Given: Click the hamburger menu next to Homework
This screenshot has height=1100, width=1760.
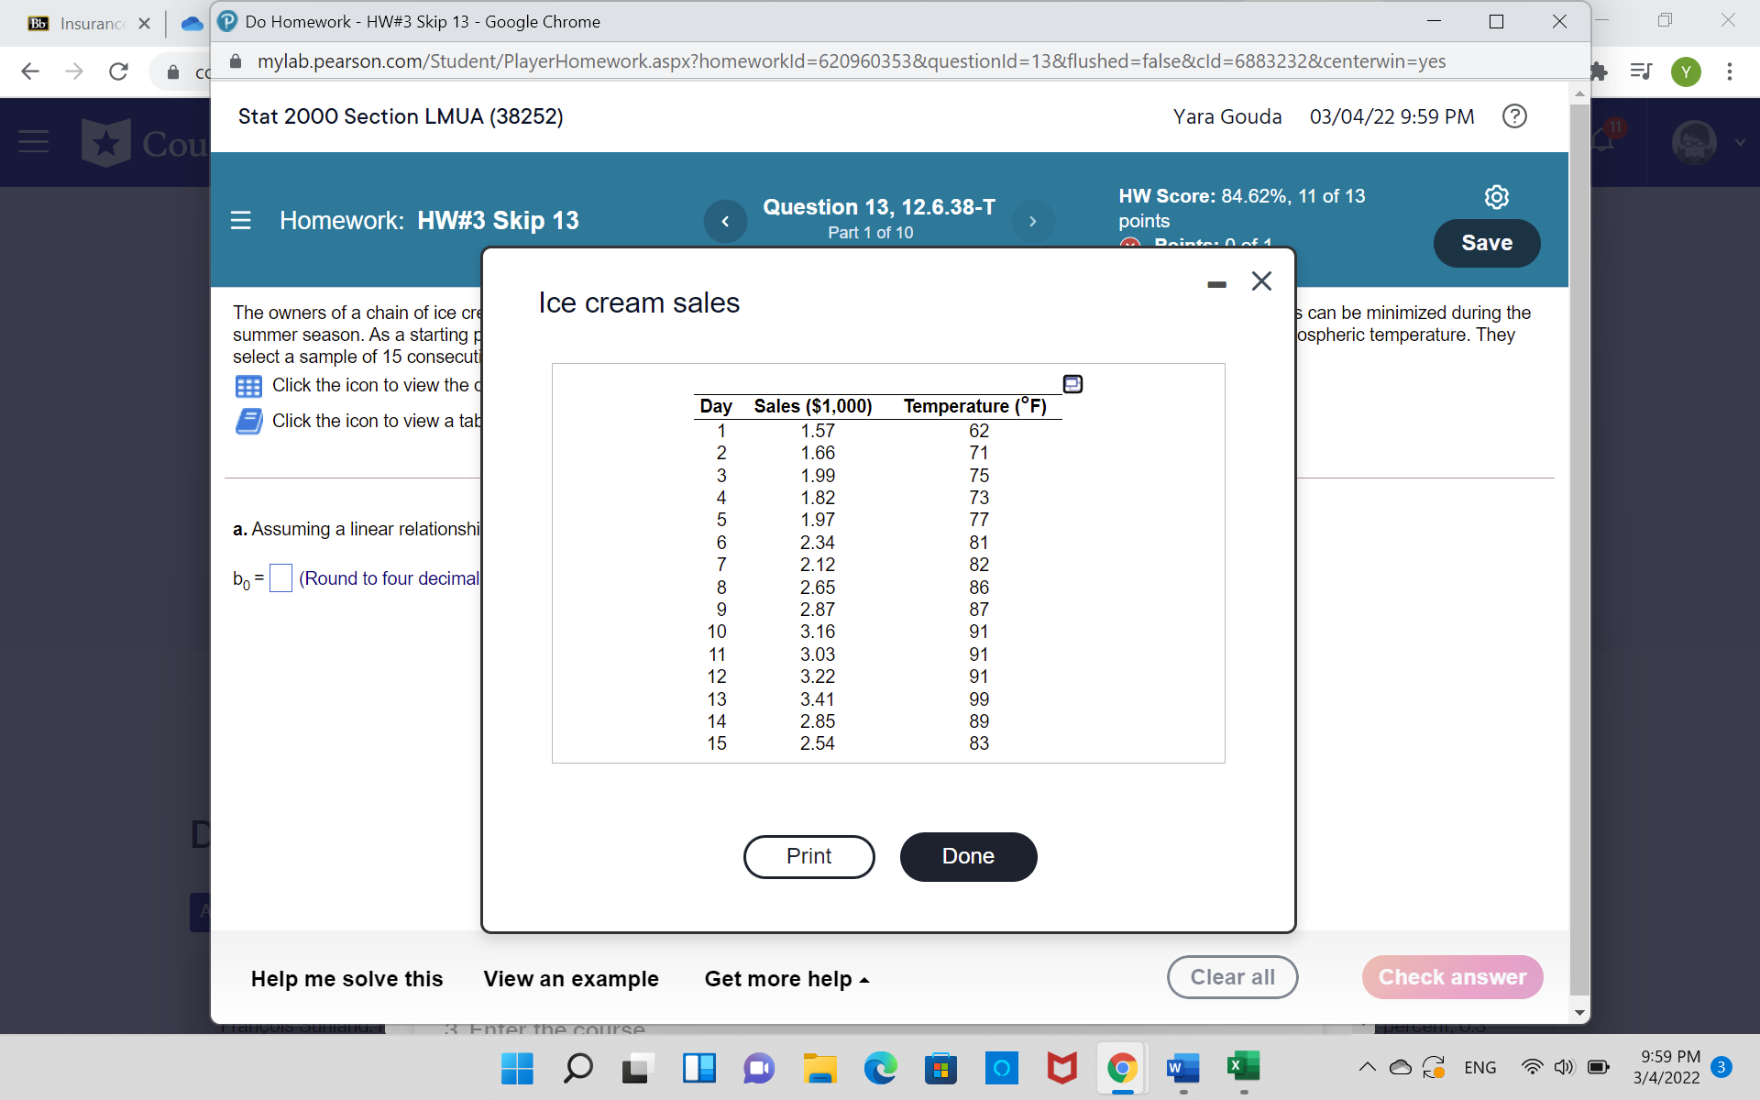Looking at the screenshot, I should tap(239, 220).
